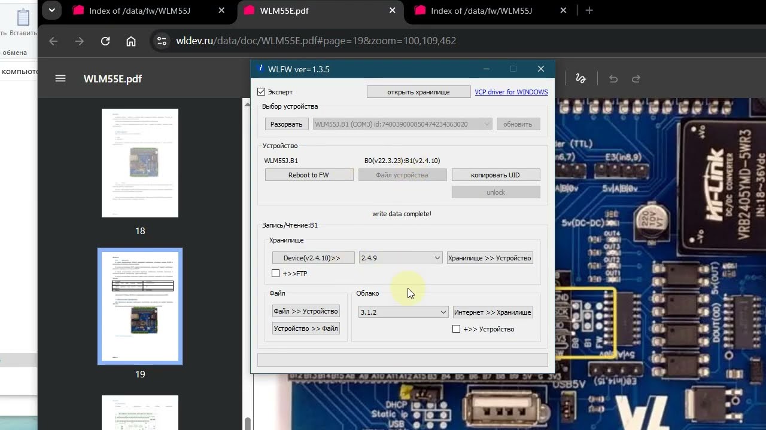The width and height of the screenshot is (766, 430).
Task: Redo the PDF annotation
Action: (636, 78)
